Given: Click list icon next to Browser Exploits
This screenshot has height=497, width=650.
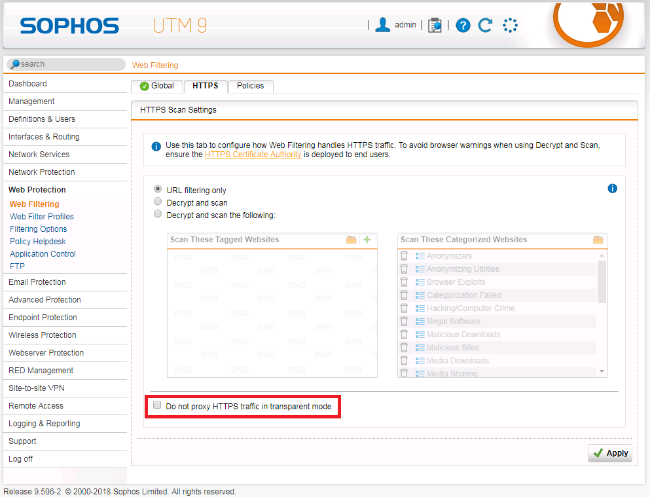Looking at the screenshot, I should (x=420, y=282).
